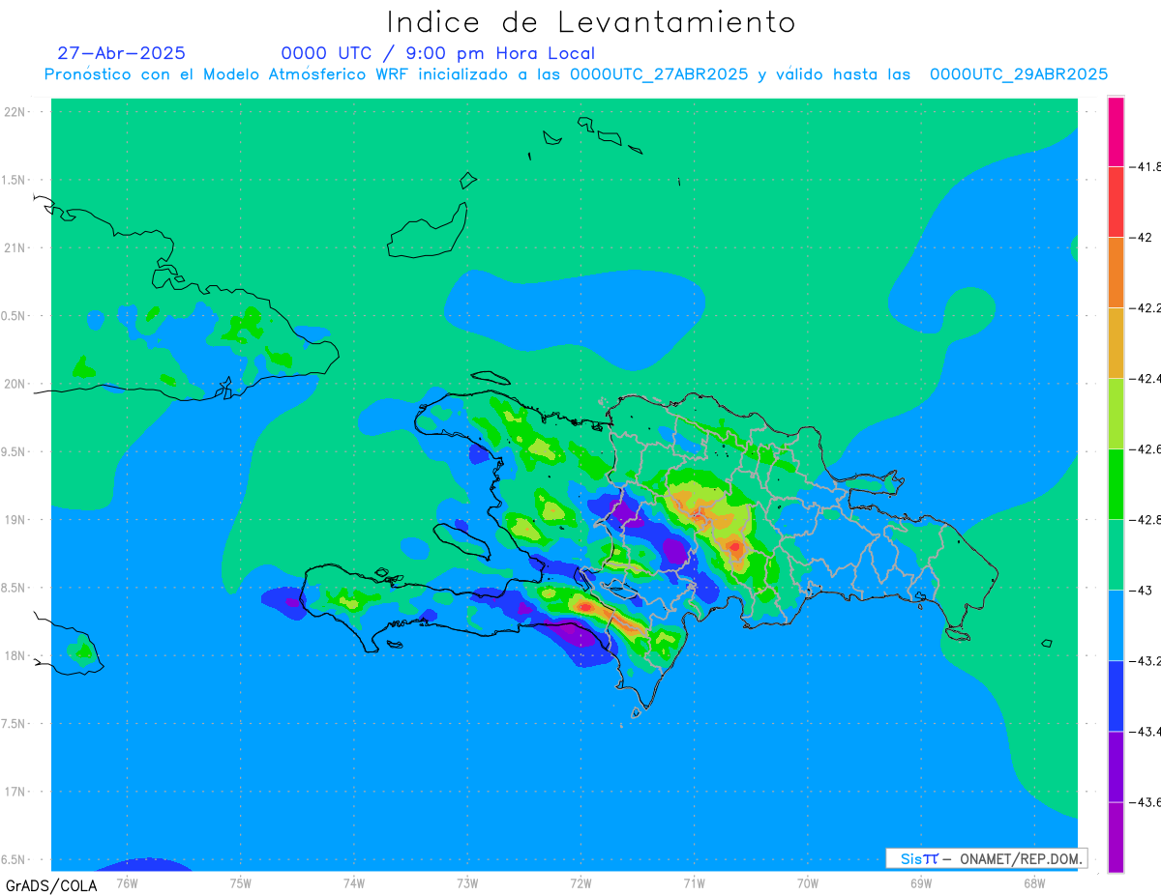The height and width of the screenshot is (896, 1161).
Task: Pick the light blue swatch between -43 and -43.2
Action: tap(1116, 624)
